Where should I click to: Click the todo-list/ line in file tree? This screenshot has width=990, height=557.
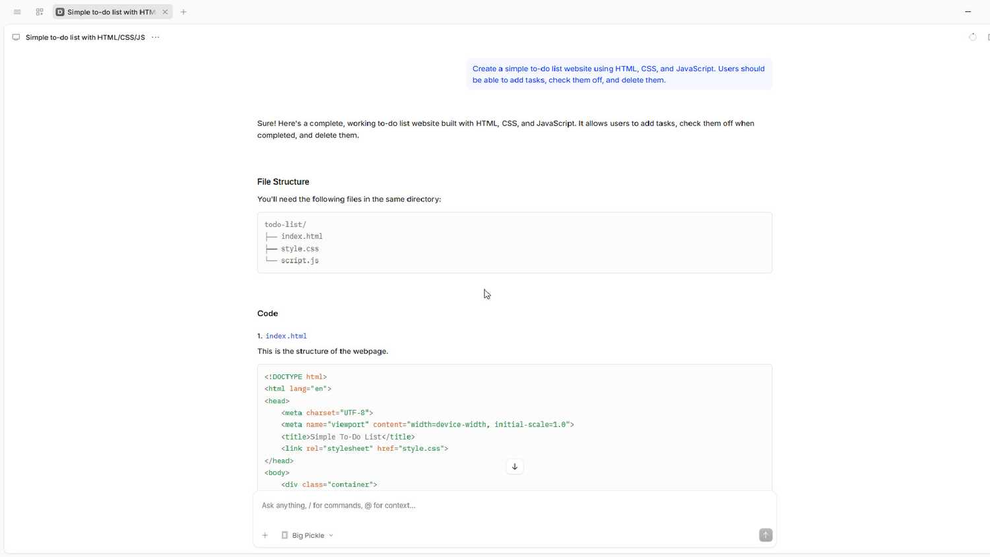[285, 224]
